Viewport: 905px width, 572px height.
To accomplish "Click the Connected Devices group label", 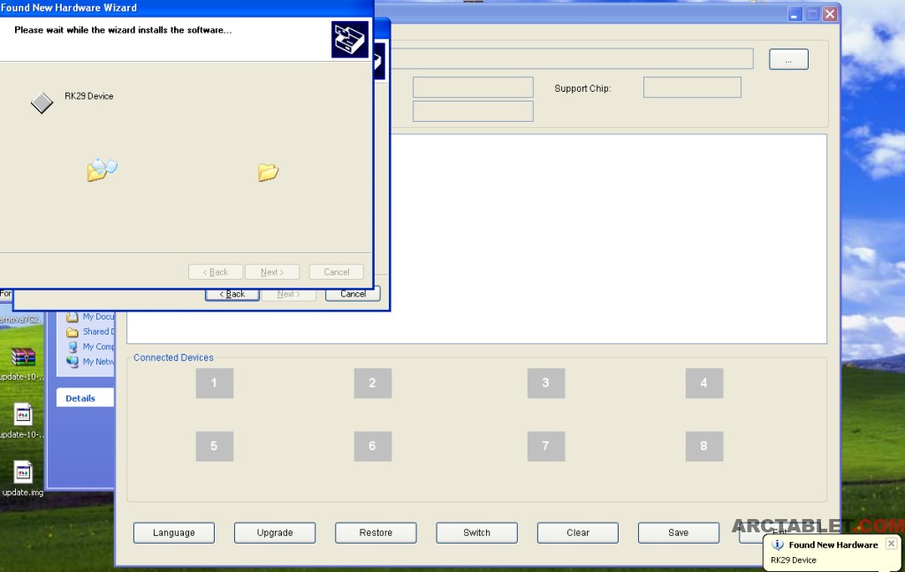I will [173, 357].
